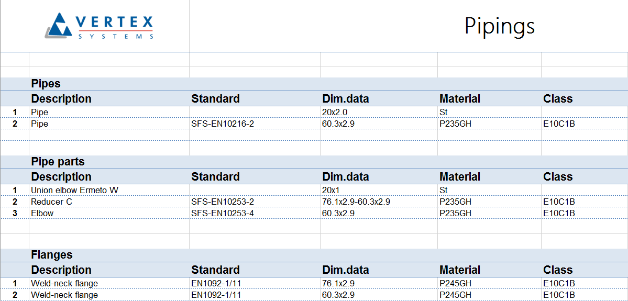Click the Standard header in Pipes section
Image resolution: width=628 pixels, height=301 pixels.
point(215,99)
